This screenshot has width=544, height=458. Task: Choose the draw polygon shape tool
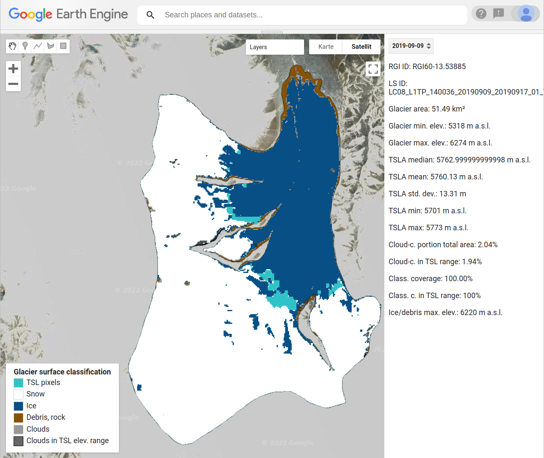pyautogui.click(x=51, y=46)
